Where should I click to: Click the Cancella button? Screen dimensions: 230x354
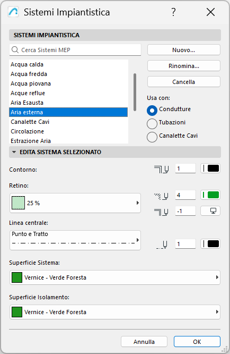184,82
